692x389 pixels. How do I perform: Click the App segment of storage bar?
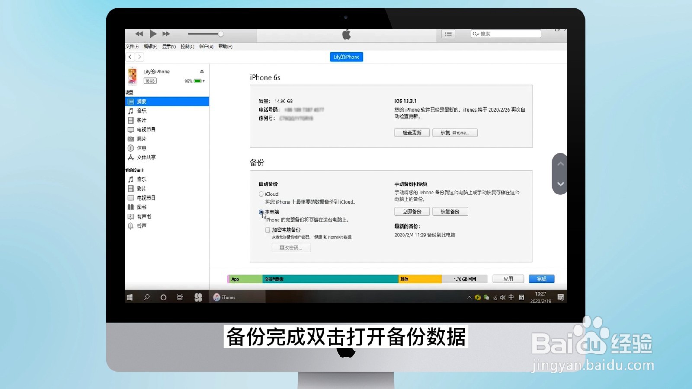point(245,279)
